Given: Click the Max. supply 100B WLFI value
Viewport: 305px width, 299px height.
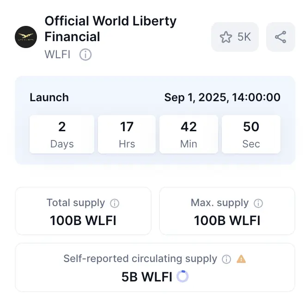Looking at the screenshot, I should pyautogui.click(x=227, y=220).
